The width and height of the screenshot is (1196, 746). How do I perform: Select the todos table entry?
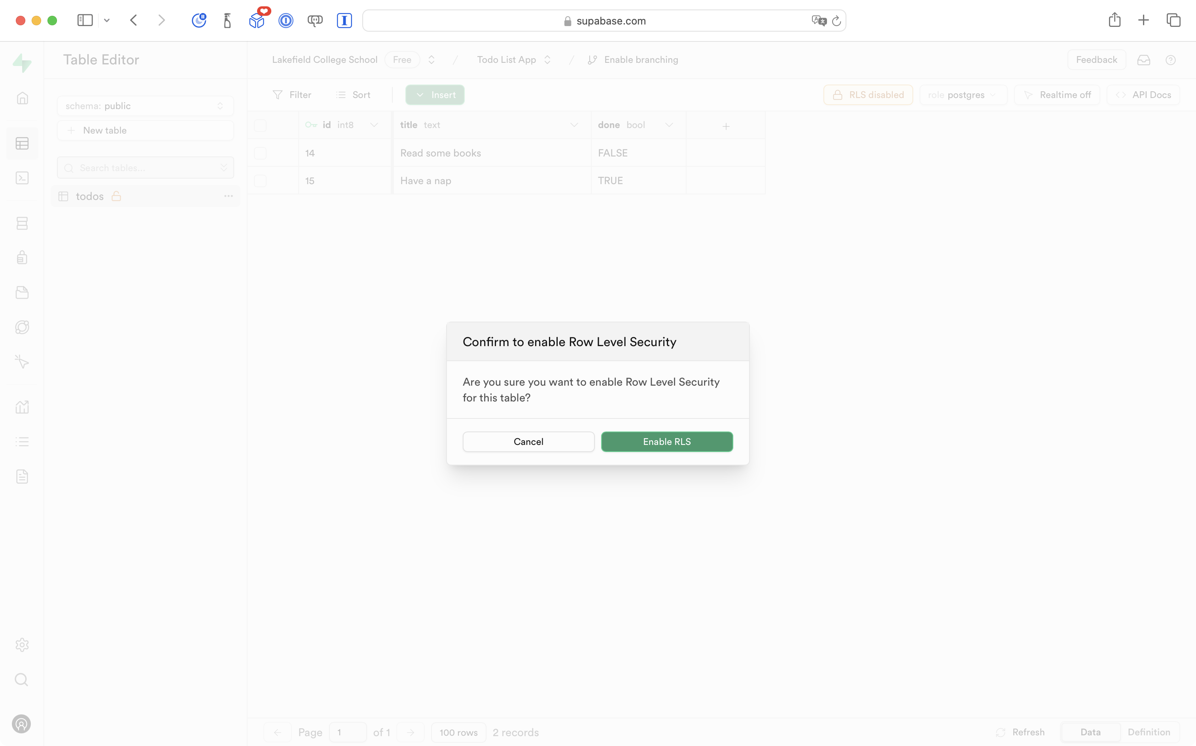[x=90, y=196]
